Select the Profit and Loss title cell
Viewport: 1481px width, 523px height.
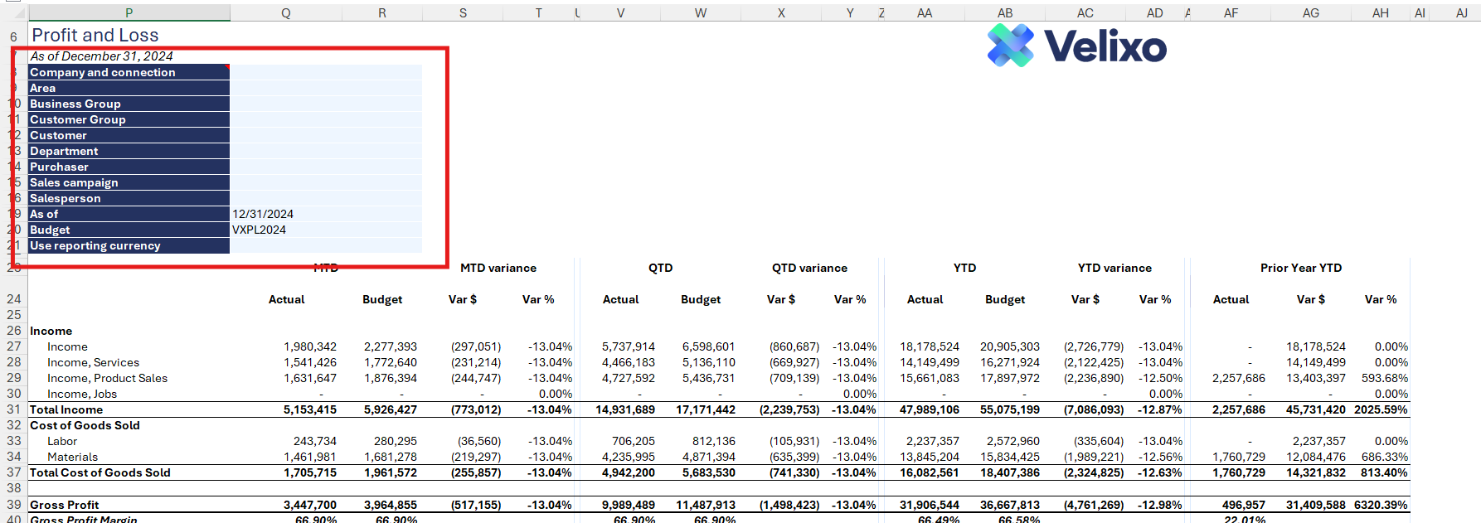[x=95, y=36]
